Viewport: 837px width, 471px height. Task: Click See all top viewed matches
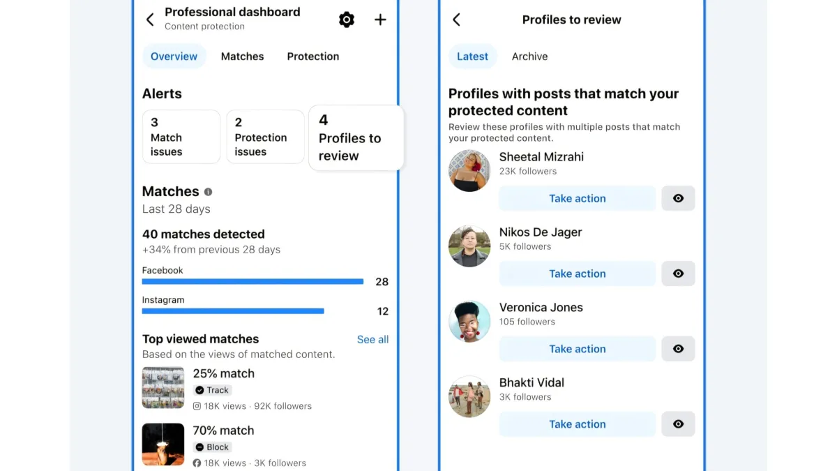click(372, 340)
